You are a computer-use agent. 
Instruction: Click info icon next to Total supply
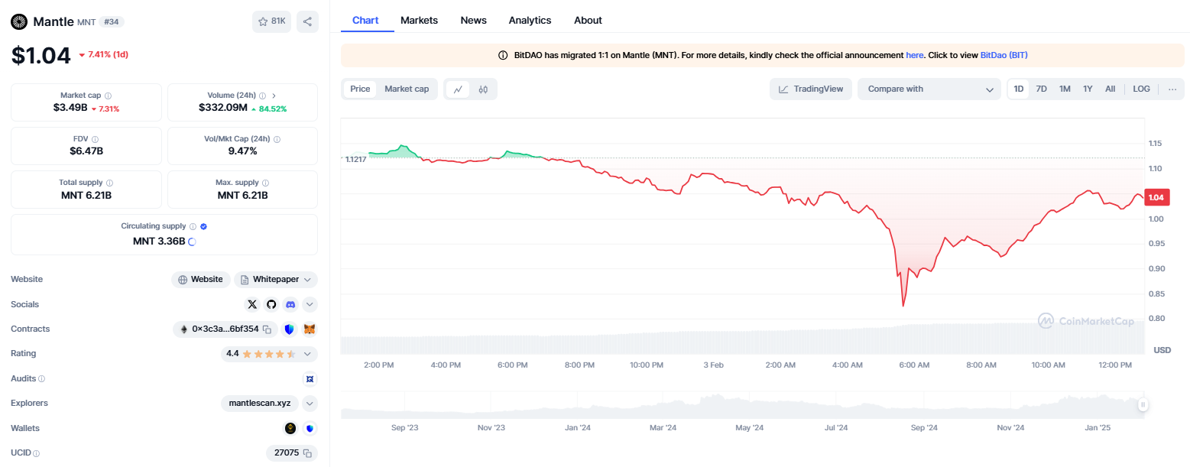click(x=109, y=183)
